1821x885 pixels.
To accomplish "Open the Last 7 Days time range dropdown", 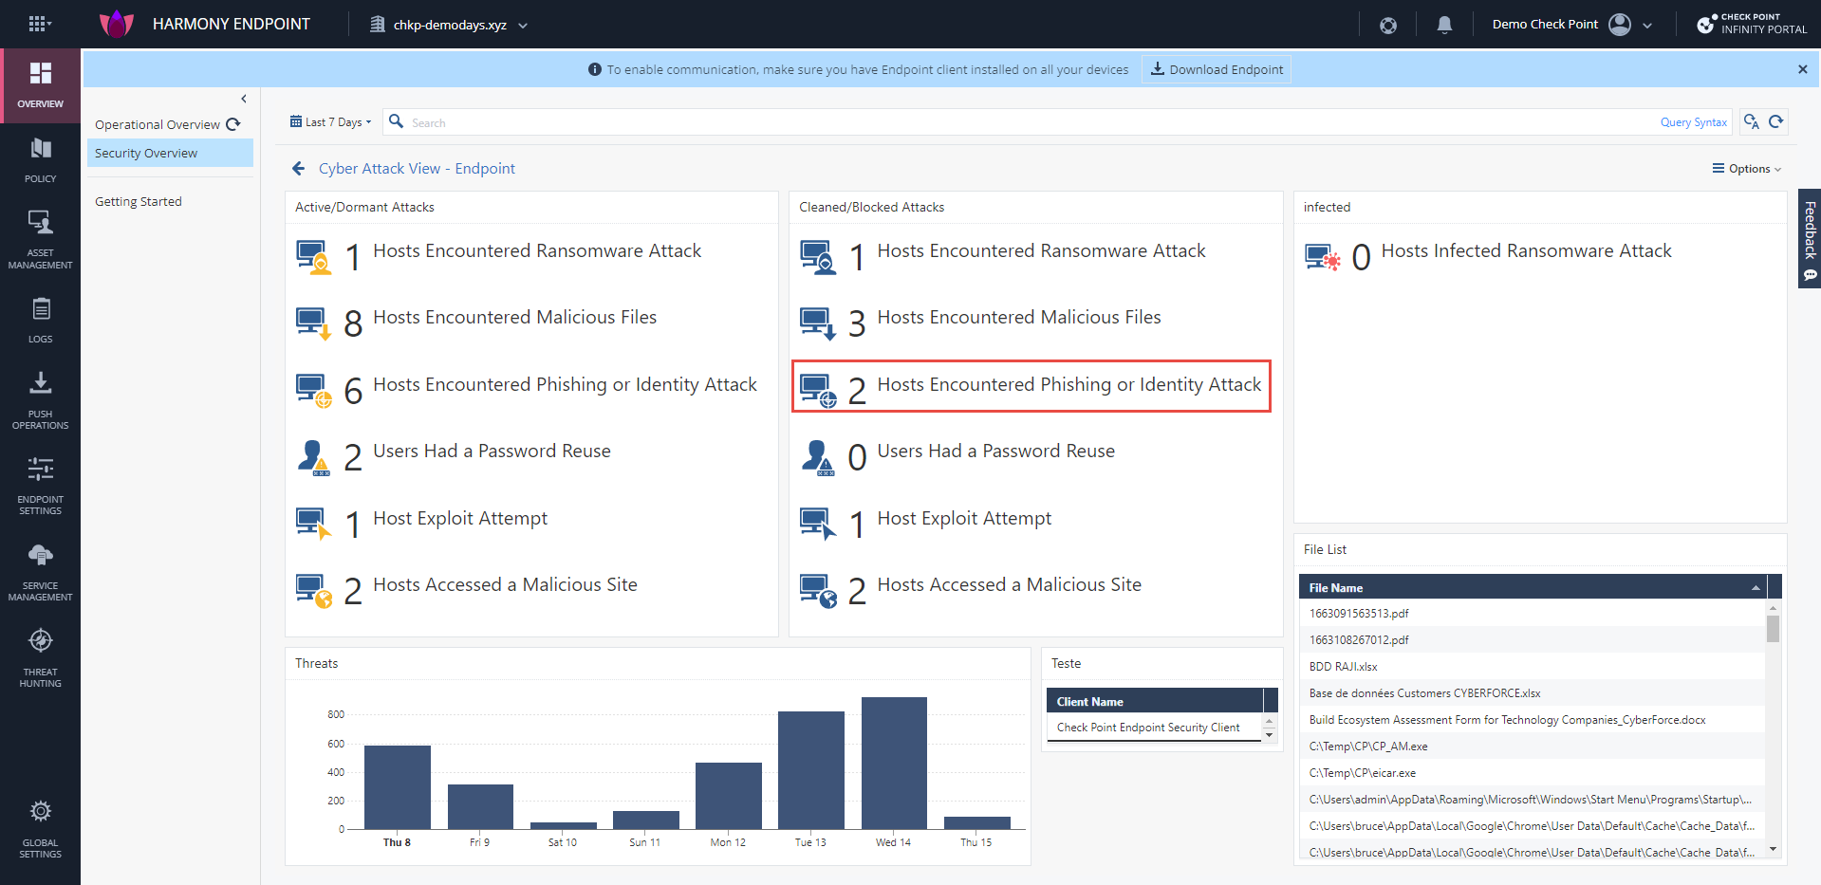I will [x=331, y=121].
